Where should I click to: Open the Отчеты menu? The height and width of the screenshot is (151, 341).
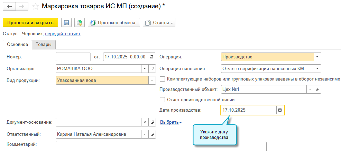(x=159, y=23)
